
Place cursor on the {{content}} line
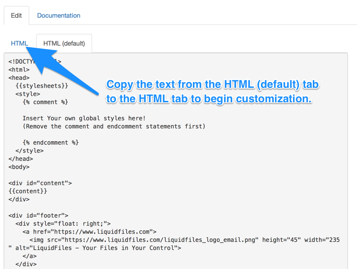[28, 191]
